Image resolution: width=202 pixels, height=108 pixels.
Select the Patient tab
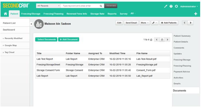tap(14, 14)
